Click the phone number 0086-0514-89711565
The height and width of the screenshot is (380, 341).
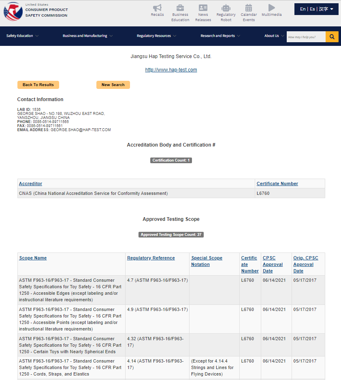[x=51, y=122]
